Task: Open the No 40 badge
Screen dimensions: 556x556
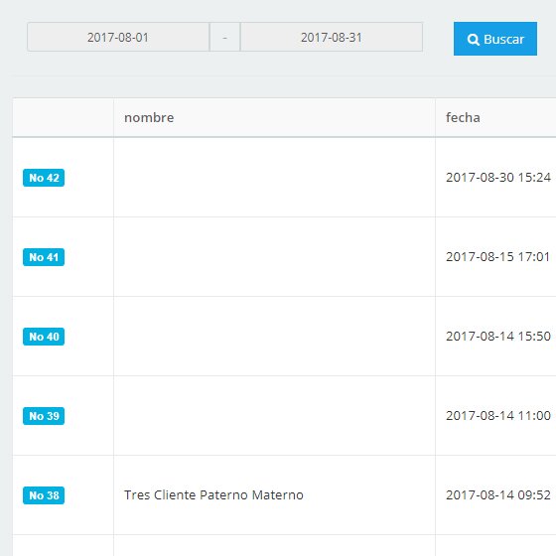Action: coord(44,337)
